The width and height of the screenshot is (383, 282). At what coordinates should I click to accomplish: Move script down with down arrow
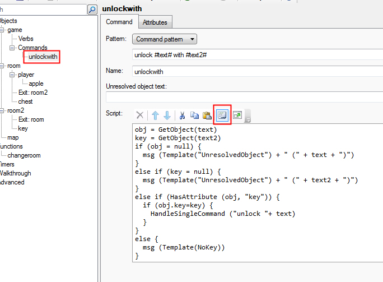167,115
